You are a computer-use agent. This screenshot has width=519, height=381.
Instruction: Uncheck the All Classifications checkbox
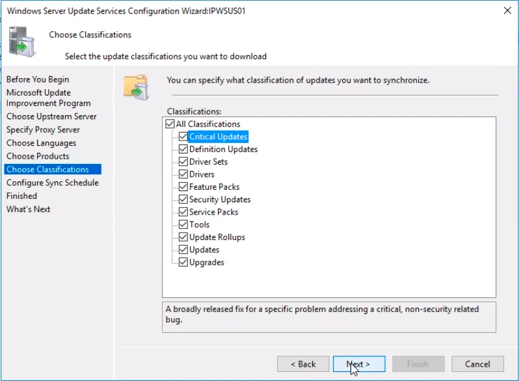tap(170, 124)
